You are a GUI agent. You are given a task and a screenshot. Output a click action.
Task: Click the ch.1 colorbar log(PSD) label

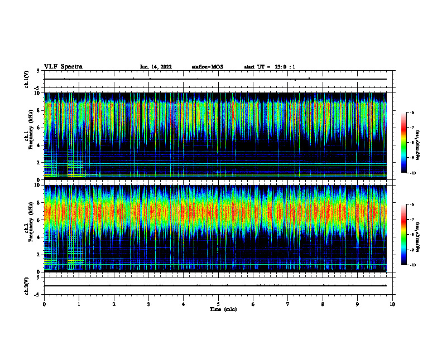click(x=418, y=145)
